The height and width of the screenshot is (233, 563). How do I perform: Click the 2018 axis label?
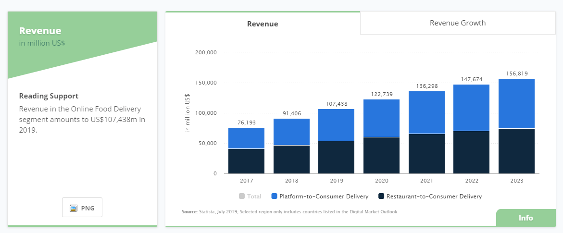coord(291,181)
